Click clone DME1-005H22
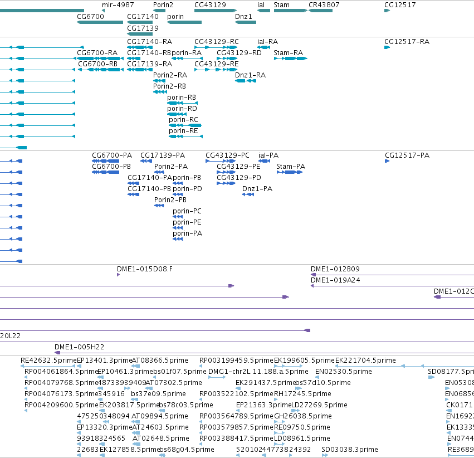 pos(264,353)
